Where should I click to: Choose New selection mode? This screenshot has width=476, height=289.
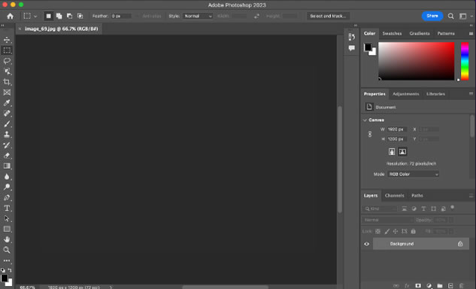tap(48, 16)
